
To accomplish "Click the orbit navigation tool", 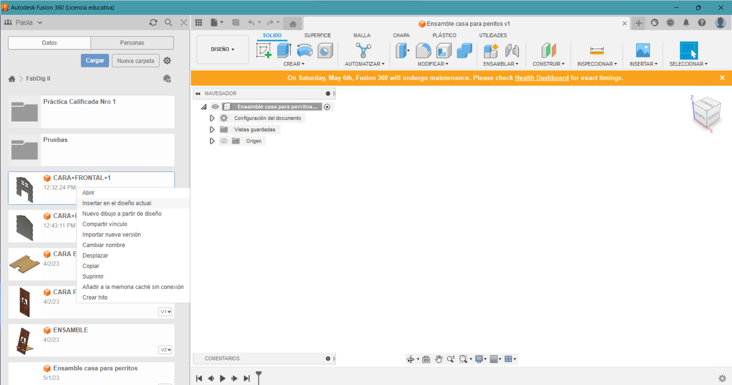I will 410,359.
